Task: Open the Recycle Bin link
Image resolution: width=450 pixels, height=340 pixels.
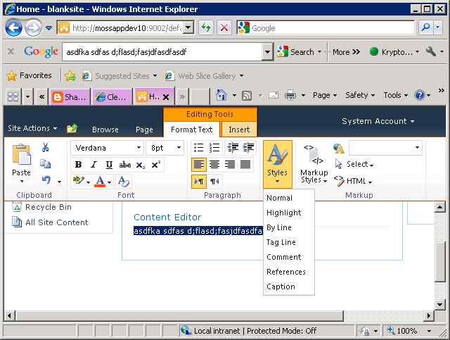Action: pyautogui.click(x=49, y=207)
